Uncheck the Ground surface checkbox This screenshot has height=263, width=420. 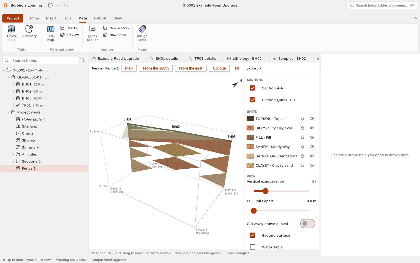253,235
